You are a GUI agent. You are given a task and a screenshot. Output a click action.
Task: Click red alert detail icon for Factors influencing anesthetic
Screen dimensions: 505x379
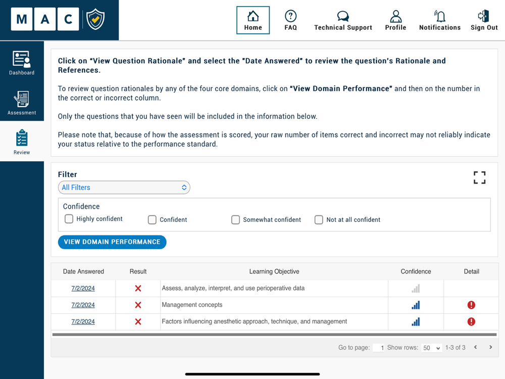(x=471, y=321)
